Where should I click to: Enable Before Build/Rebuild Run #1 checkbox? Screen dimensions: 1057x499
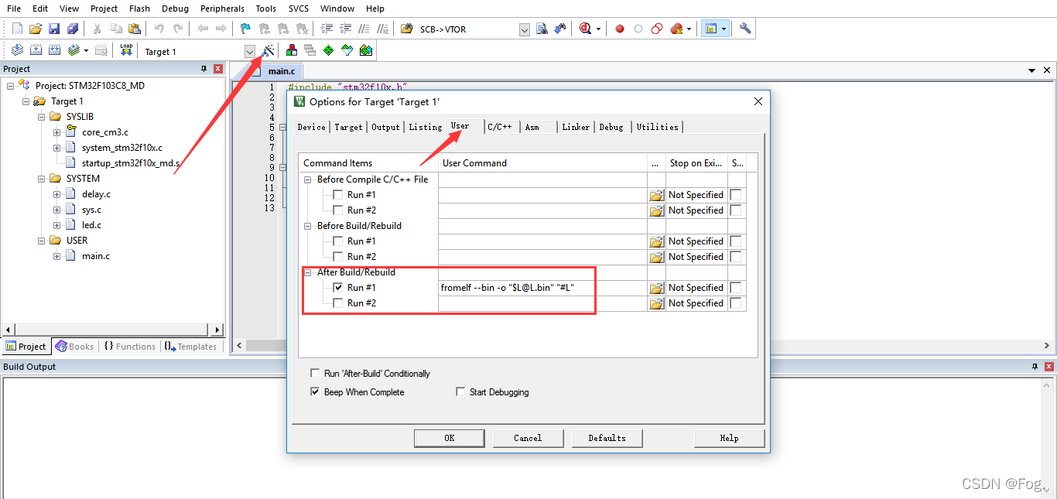tap(338, 241)
